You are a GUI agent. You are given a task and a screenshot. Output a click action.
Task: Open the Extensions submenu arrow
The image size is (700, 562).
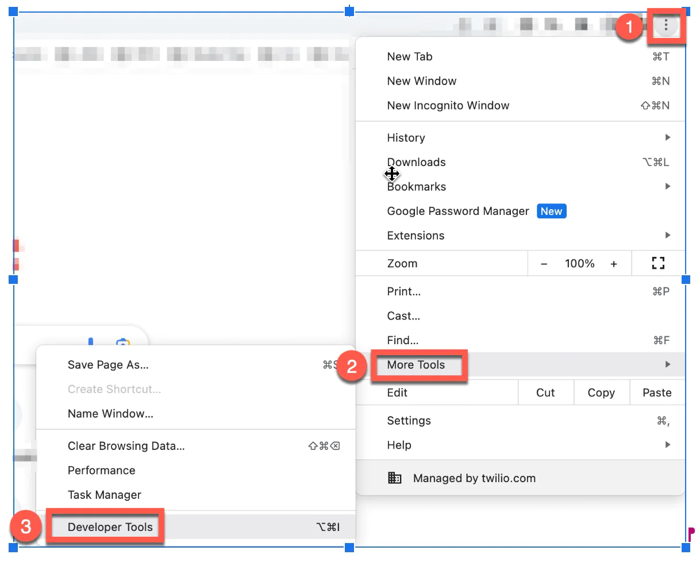click(x=667, y=235)
